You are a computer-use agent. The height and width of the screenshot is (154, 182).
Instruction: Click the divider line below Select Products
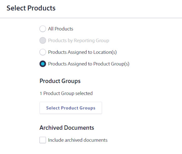pyautogui.click(x=91, y=18)
